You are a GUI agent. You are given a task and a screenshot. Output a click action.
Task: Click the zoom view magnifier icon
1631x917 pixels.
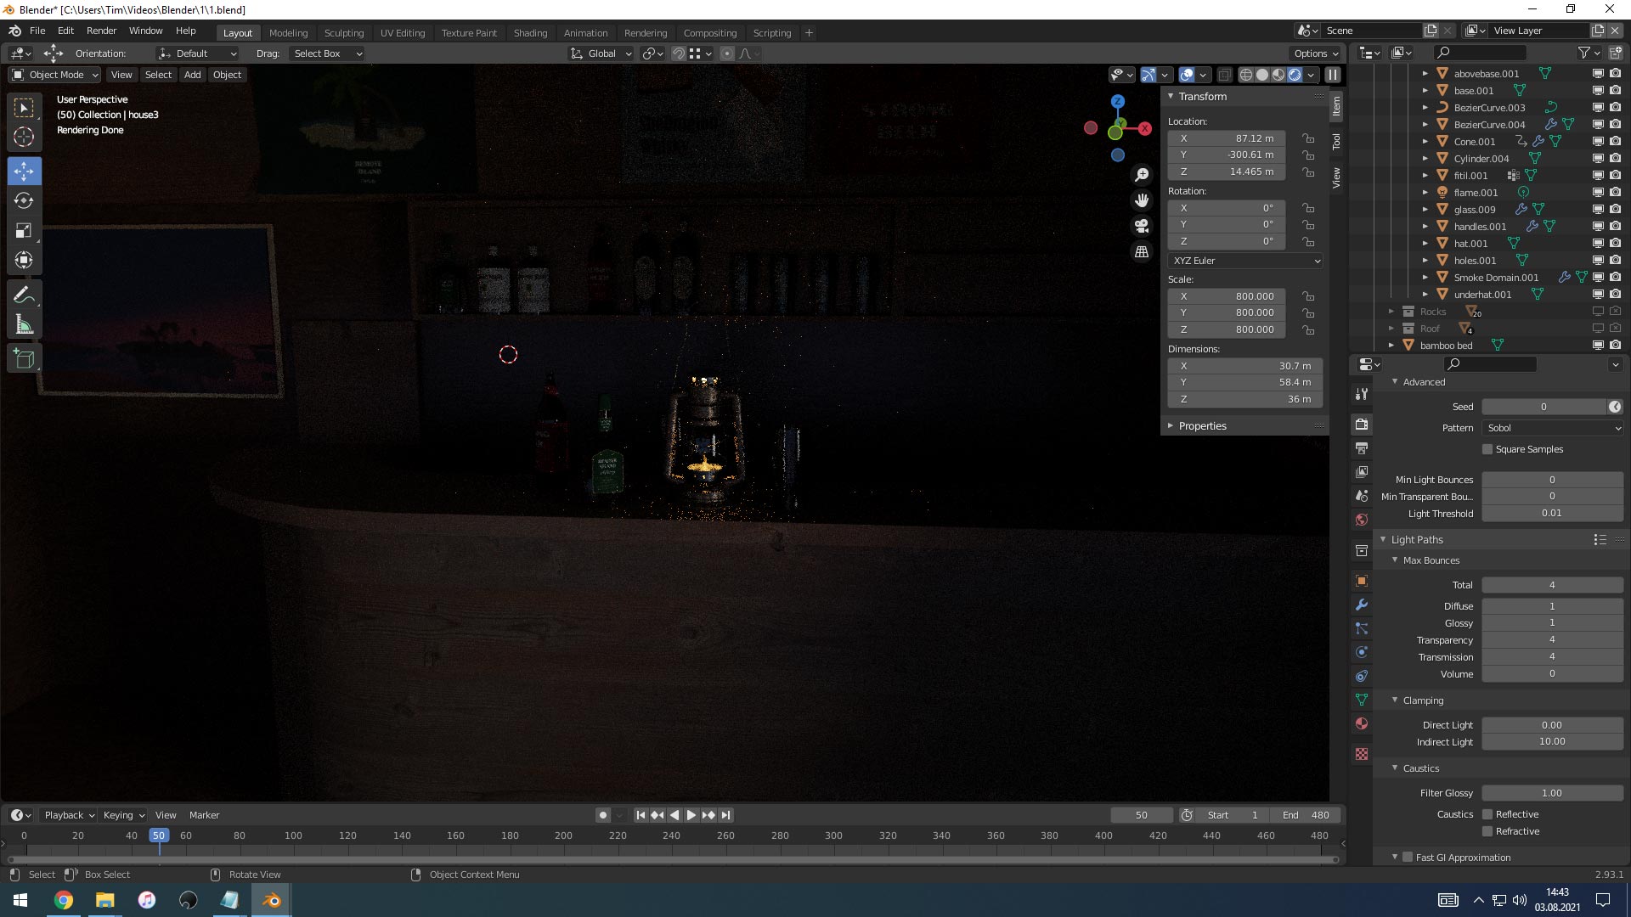(1142, 174)
